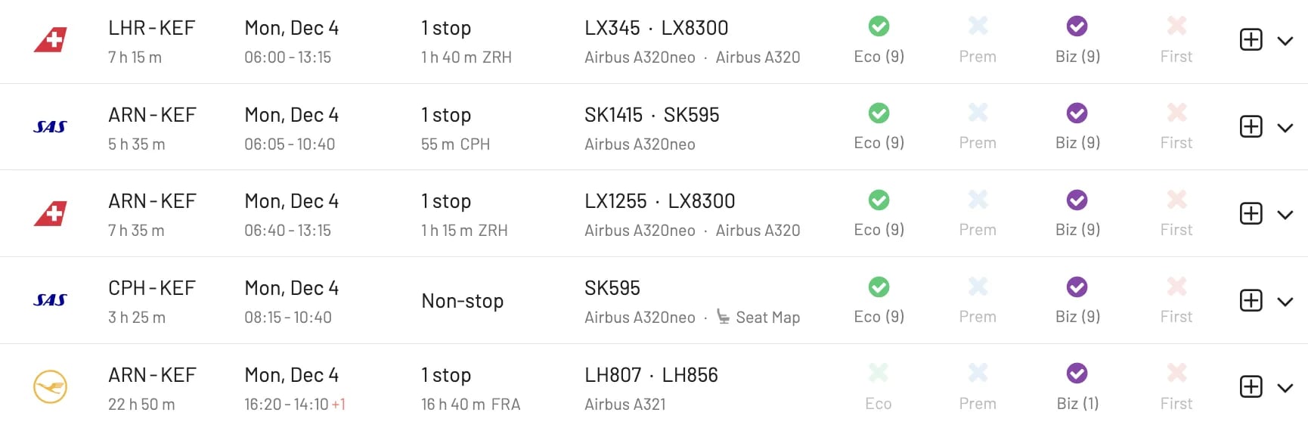Select Biz (9) checkmark for SK595 non-stop
This screenshot has width=1308, height=428.
[x=1077, y=287]
